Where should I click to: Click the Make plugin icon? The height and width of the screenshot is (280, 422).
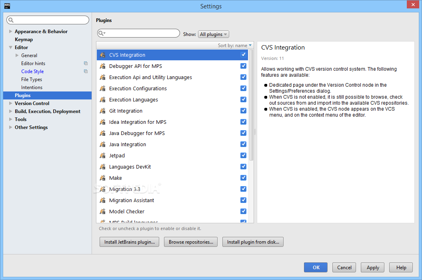(x=102, y=178)
